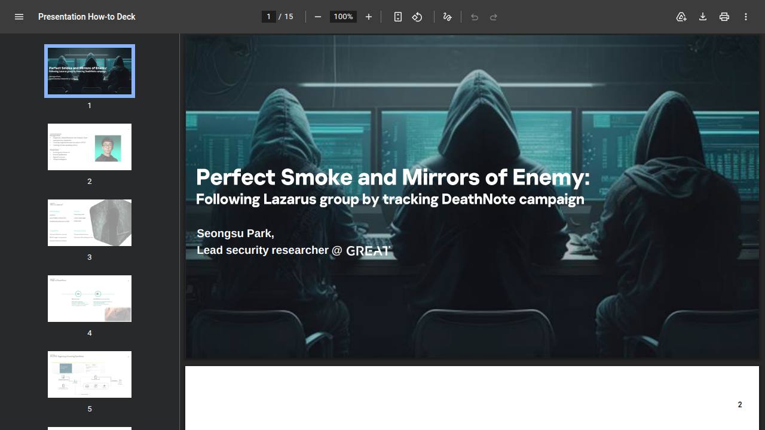765x430 pixels.
Task: Click the total page count 15
Action: (x=289, y=17)
